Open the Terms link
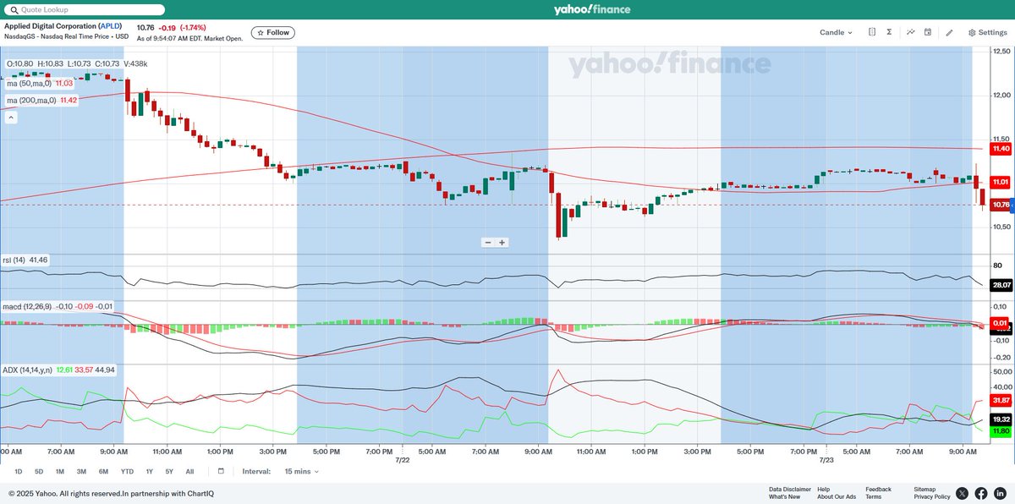 tap(873, 496)
